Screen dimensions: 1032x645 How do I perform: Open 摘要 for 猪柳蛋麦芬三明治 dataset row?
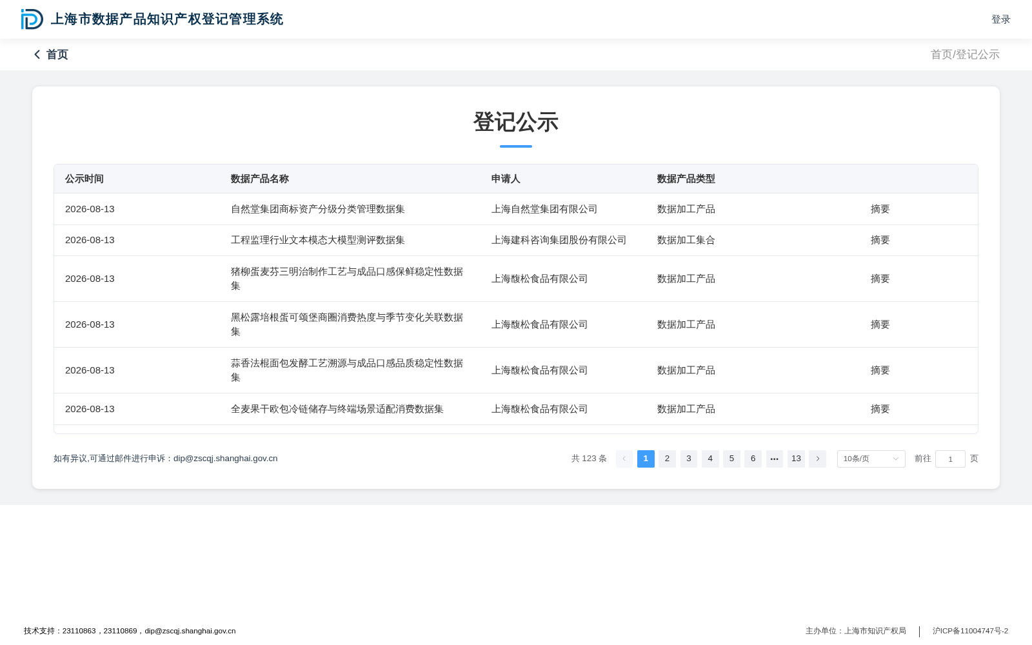(880, 279)
